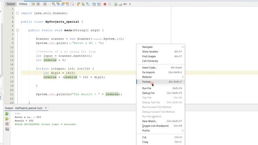This screenshot has height=145, width=258.
Task: Open the Navigate submenu in context menu
Action: 161,47
